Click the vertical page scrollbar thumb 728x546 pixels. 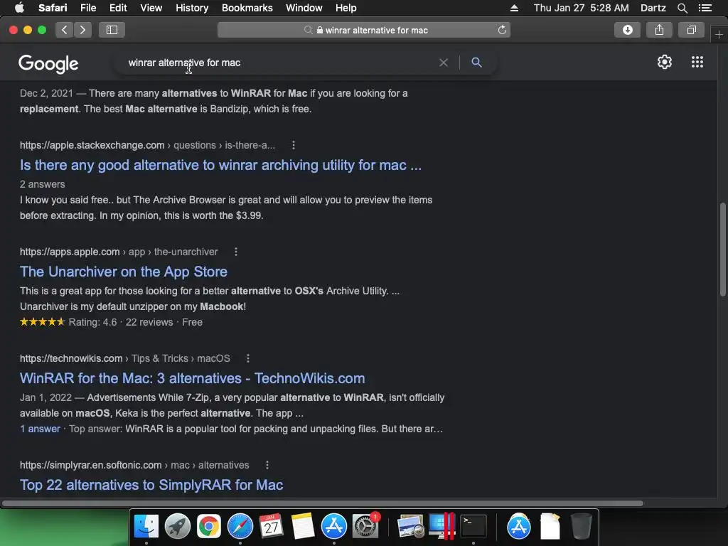(x=722, y=249)
